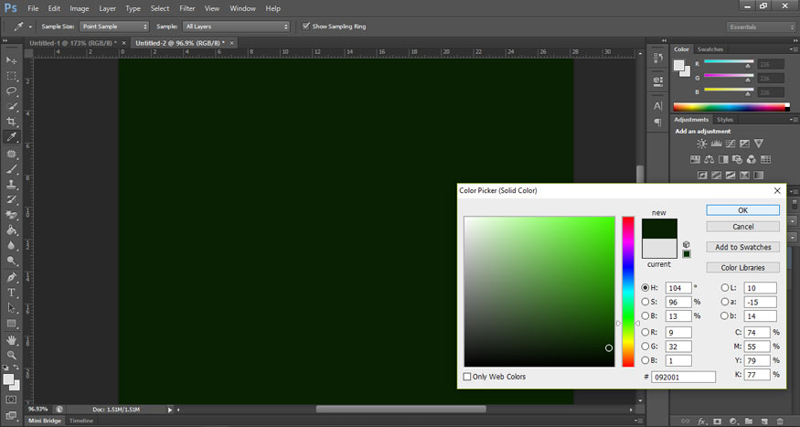Uncheck Show Sampling Ring
This screenshot has width=800, height=427.
306,27
